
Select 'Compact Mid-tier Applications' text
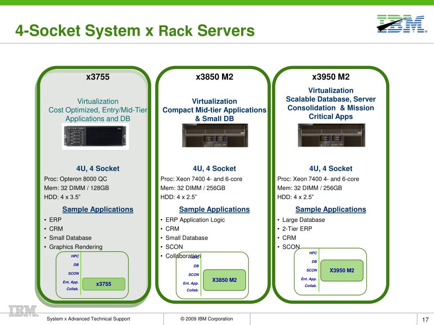click(x=214, y=110)
